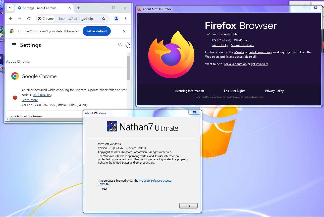Open Chrome three-dot menu
This screenshot has width=324, height=217.
pos(125,19)
